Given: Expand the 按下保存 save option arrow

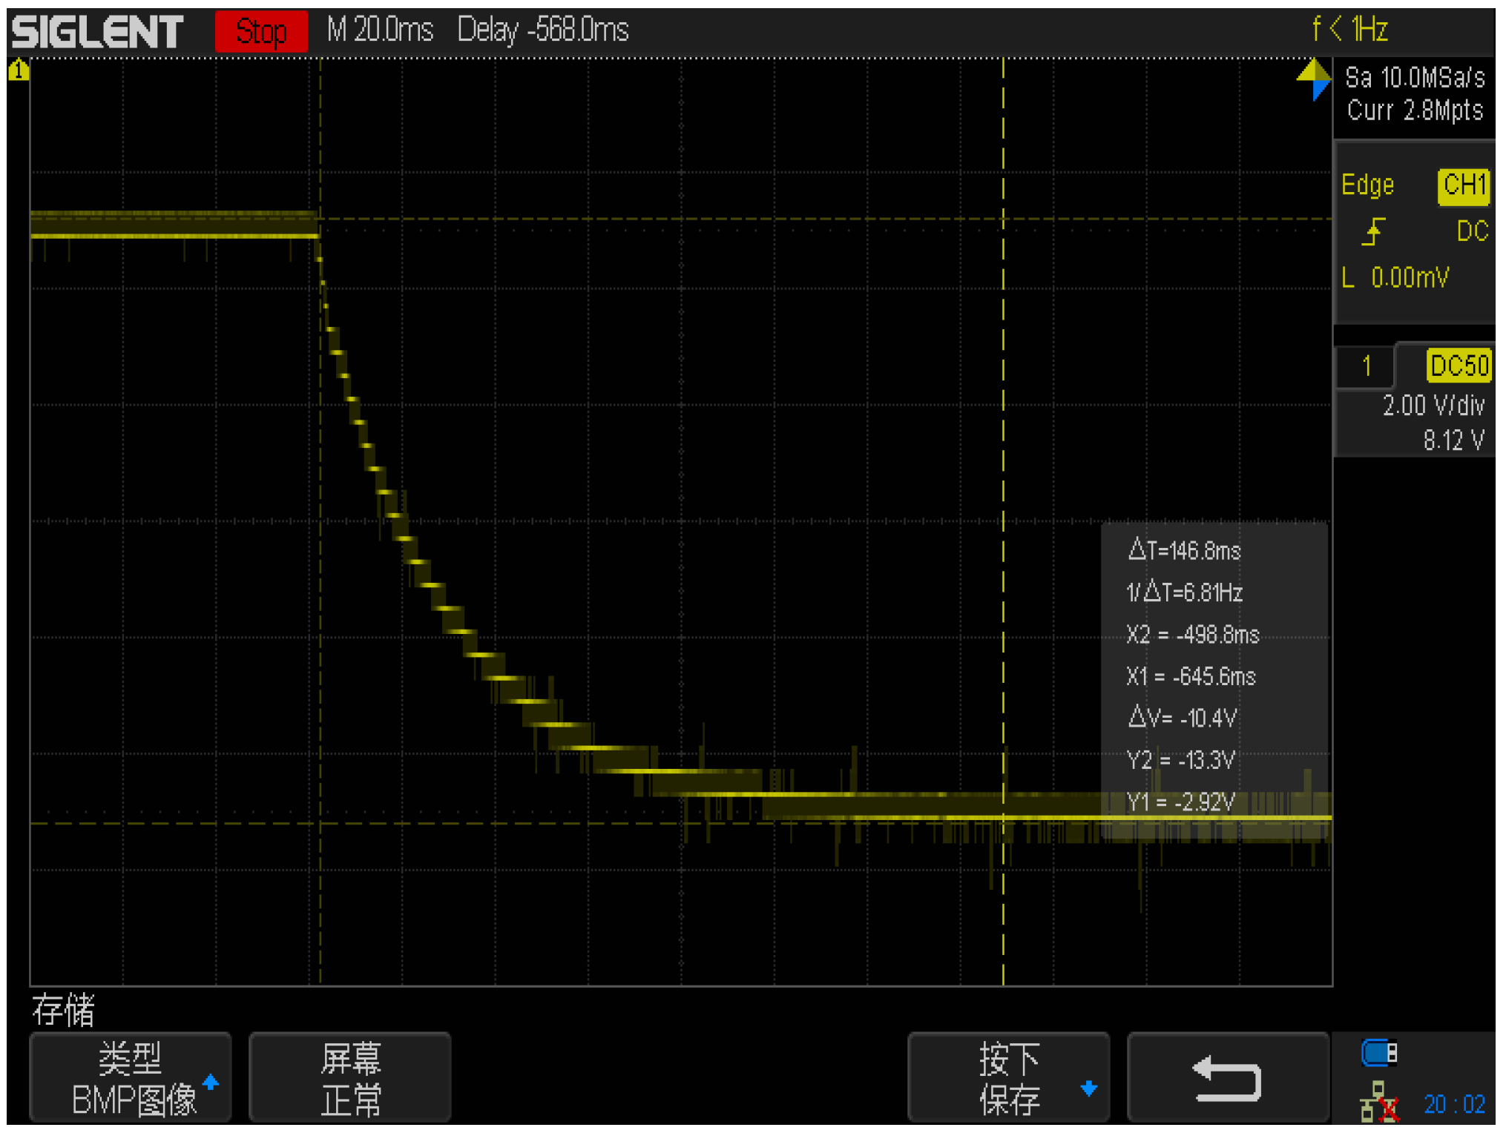Looking at the screenshot, I should 1088,1088.
